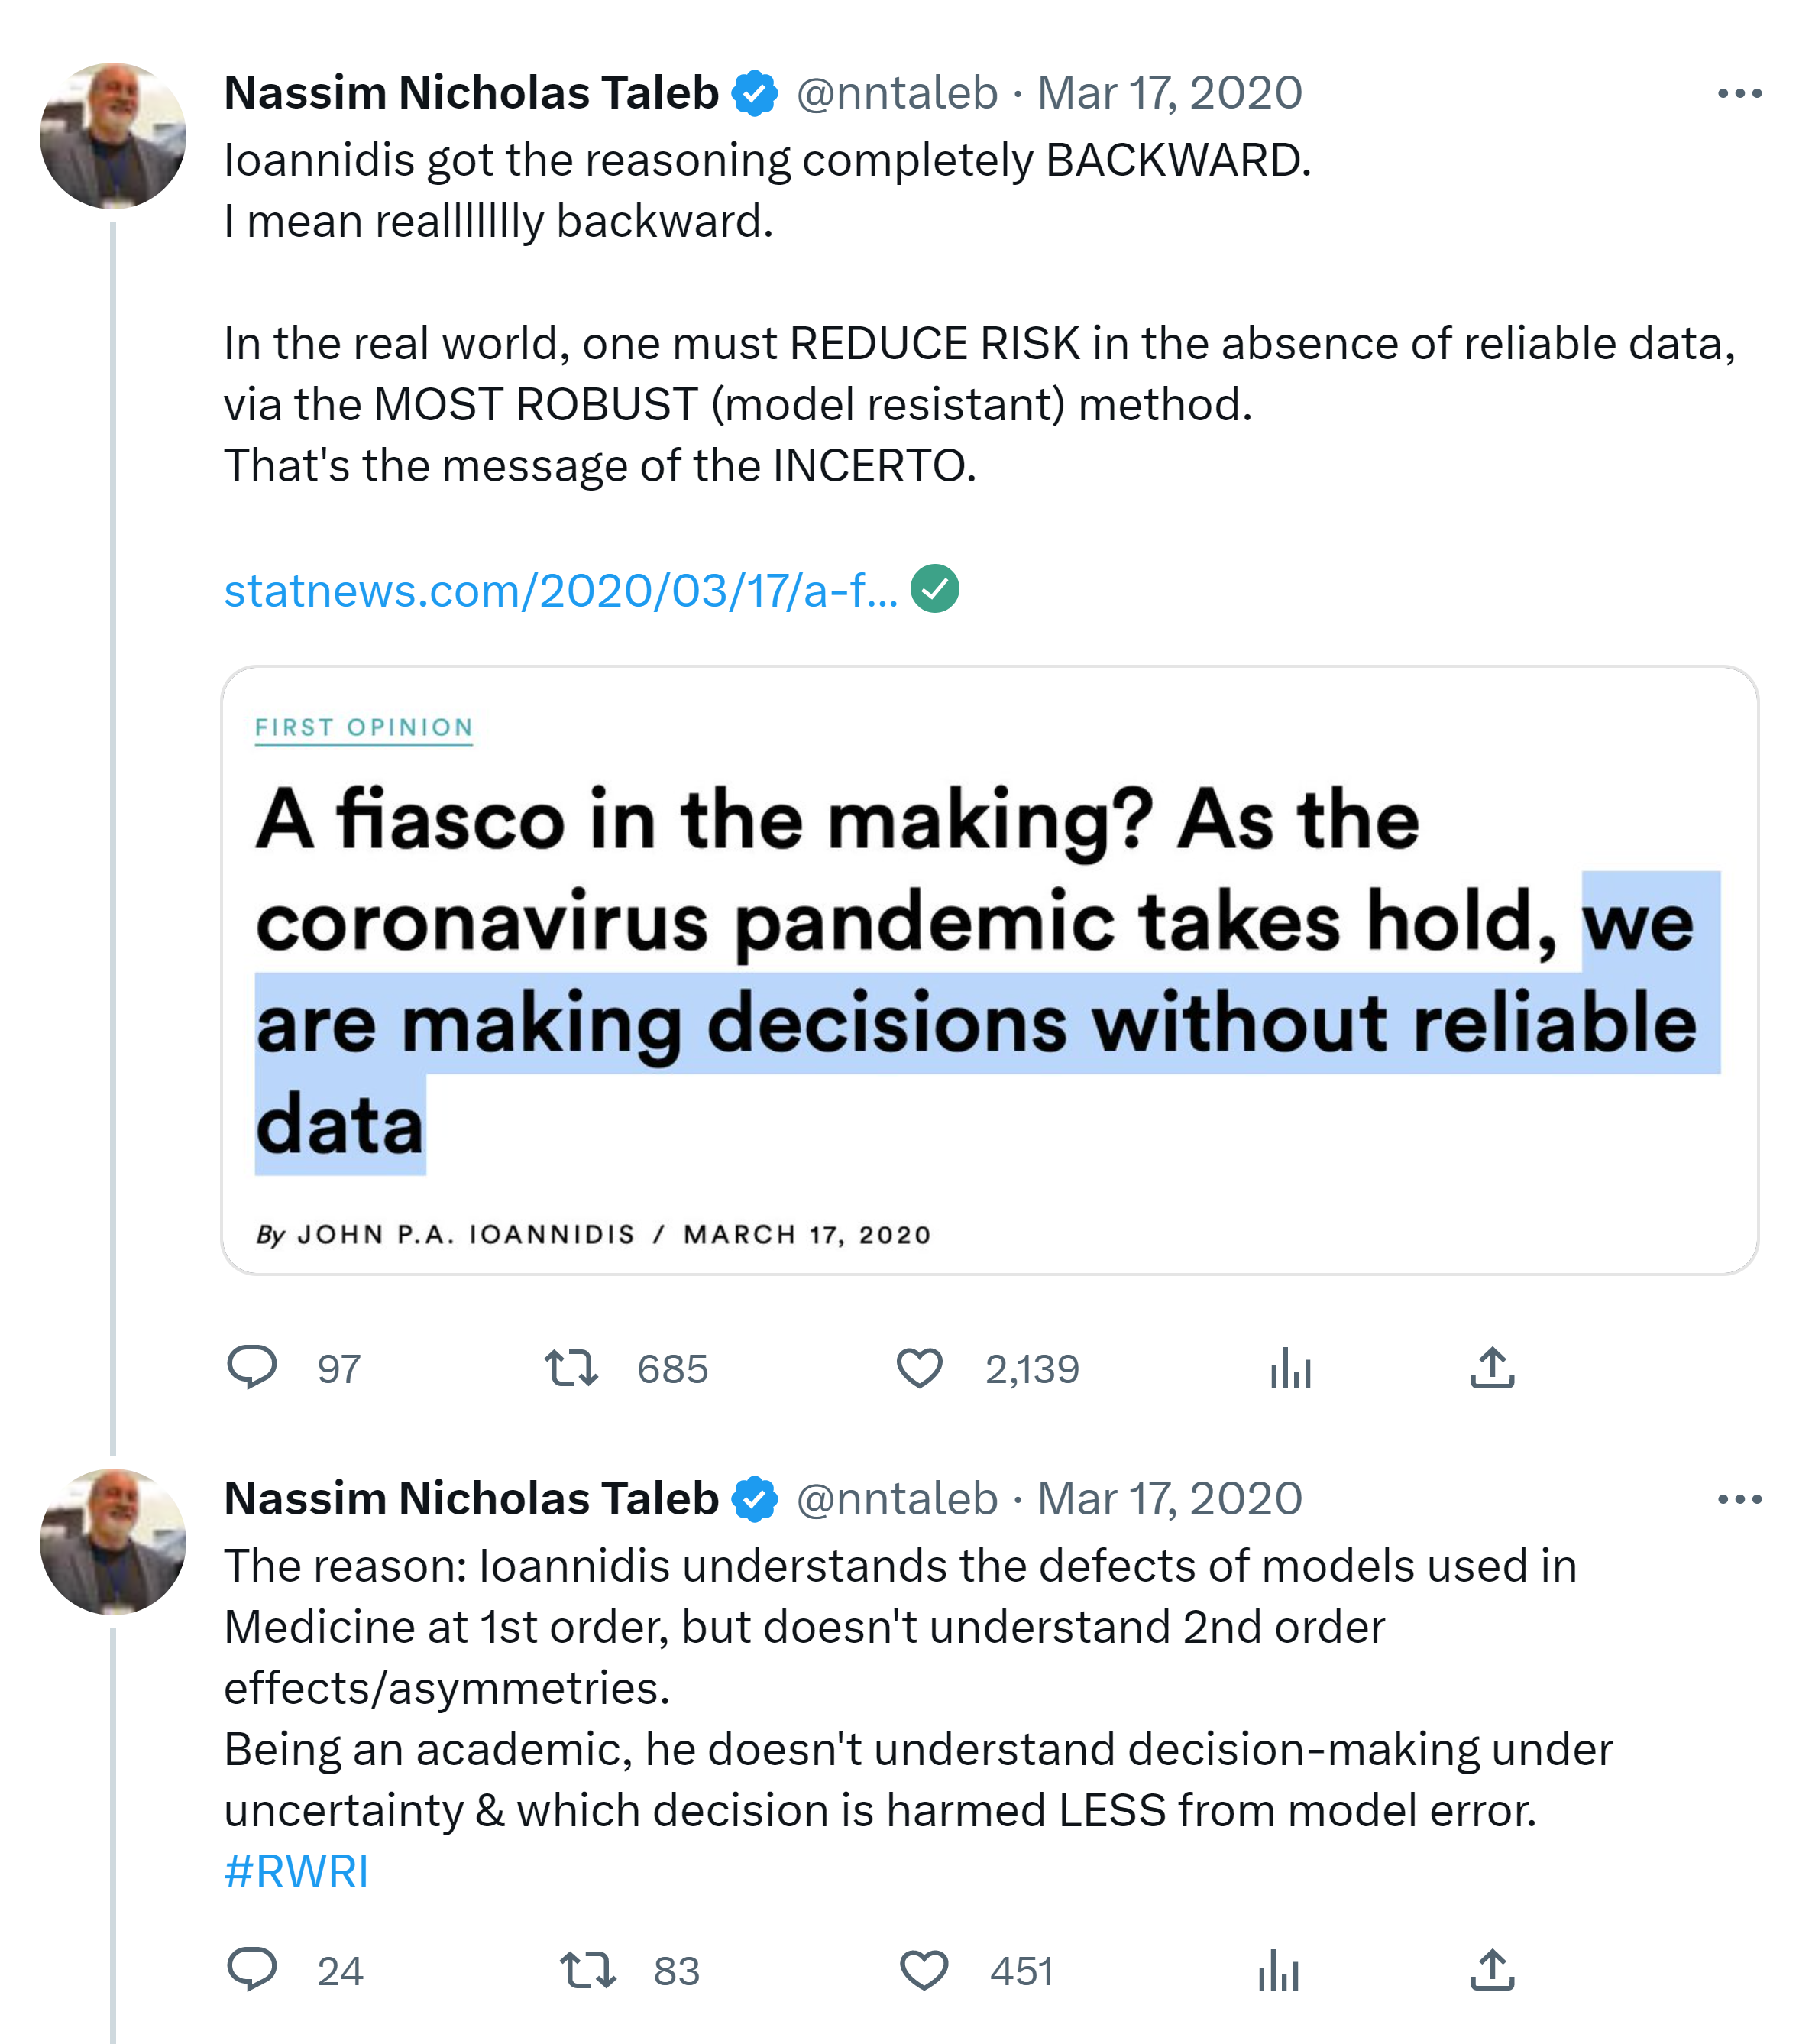This screenshot has width=1812, height=2044.
Task: Retweet the tweet with 685 reposts
Action: coord(571,1368)
